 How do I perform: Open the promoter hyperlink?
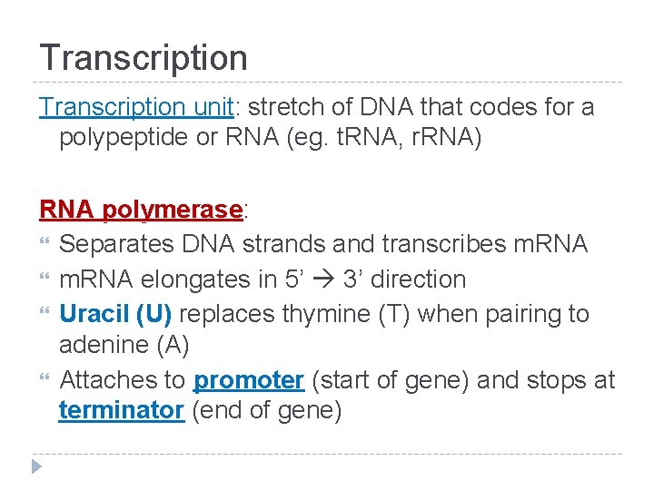pos(249,380)
